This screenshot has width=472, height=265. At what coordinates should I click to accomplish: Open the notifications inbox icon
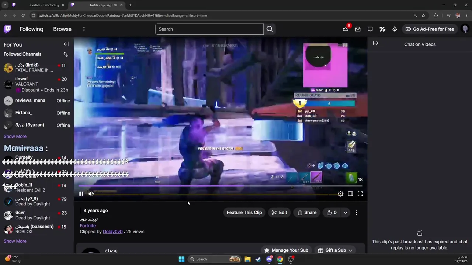(x=358, y=29)
